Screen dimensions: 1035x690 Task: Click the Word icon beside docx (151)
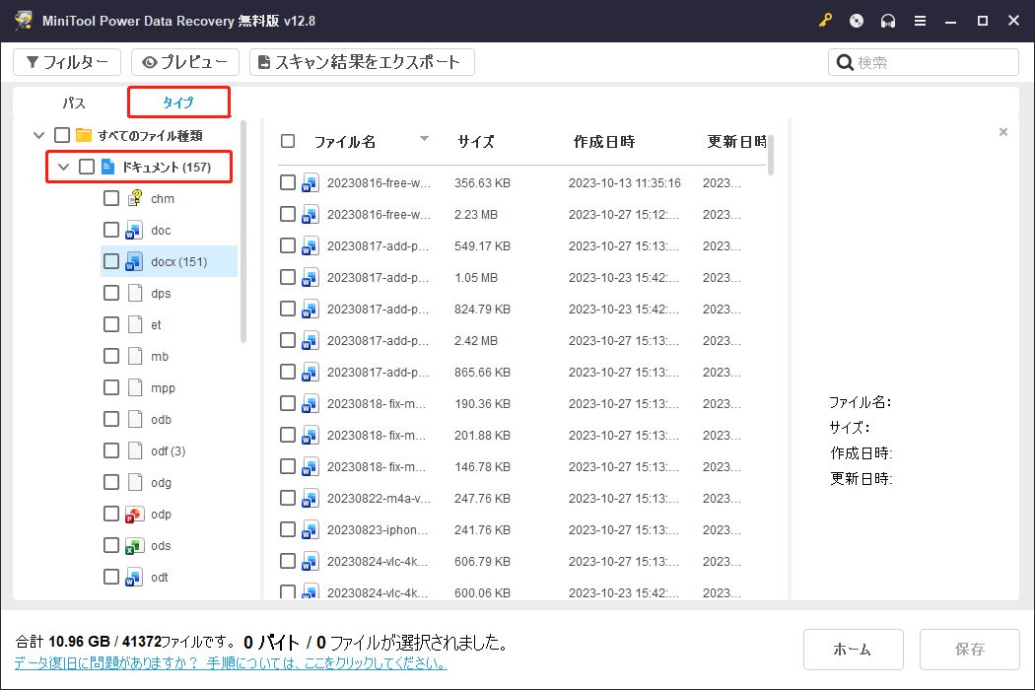click(x=136, y=261)
